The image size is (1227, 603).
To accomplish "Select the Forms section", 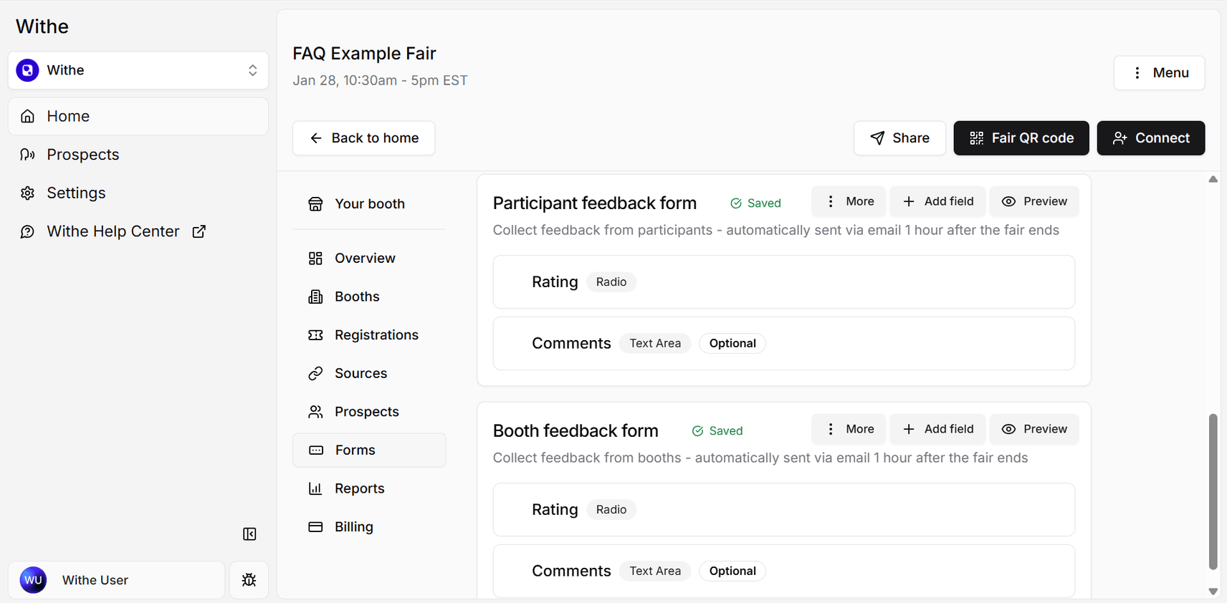I will pos(369,450).
